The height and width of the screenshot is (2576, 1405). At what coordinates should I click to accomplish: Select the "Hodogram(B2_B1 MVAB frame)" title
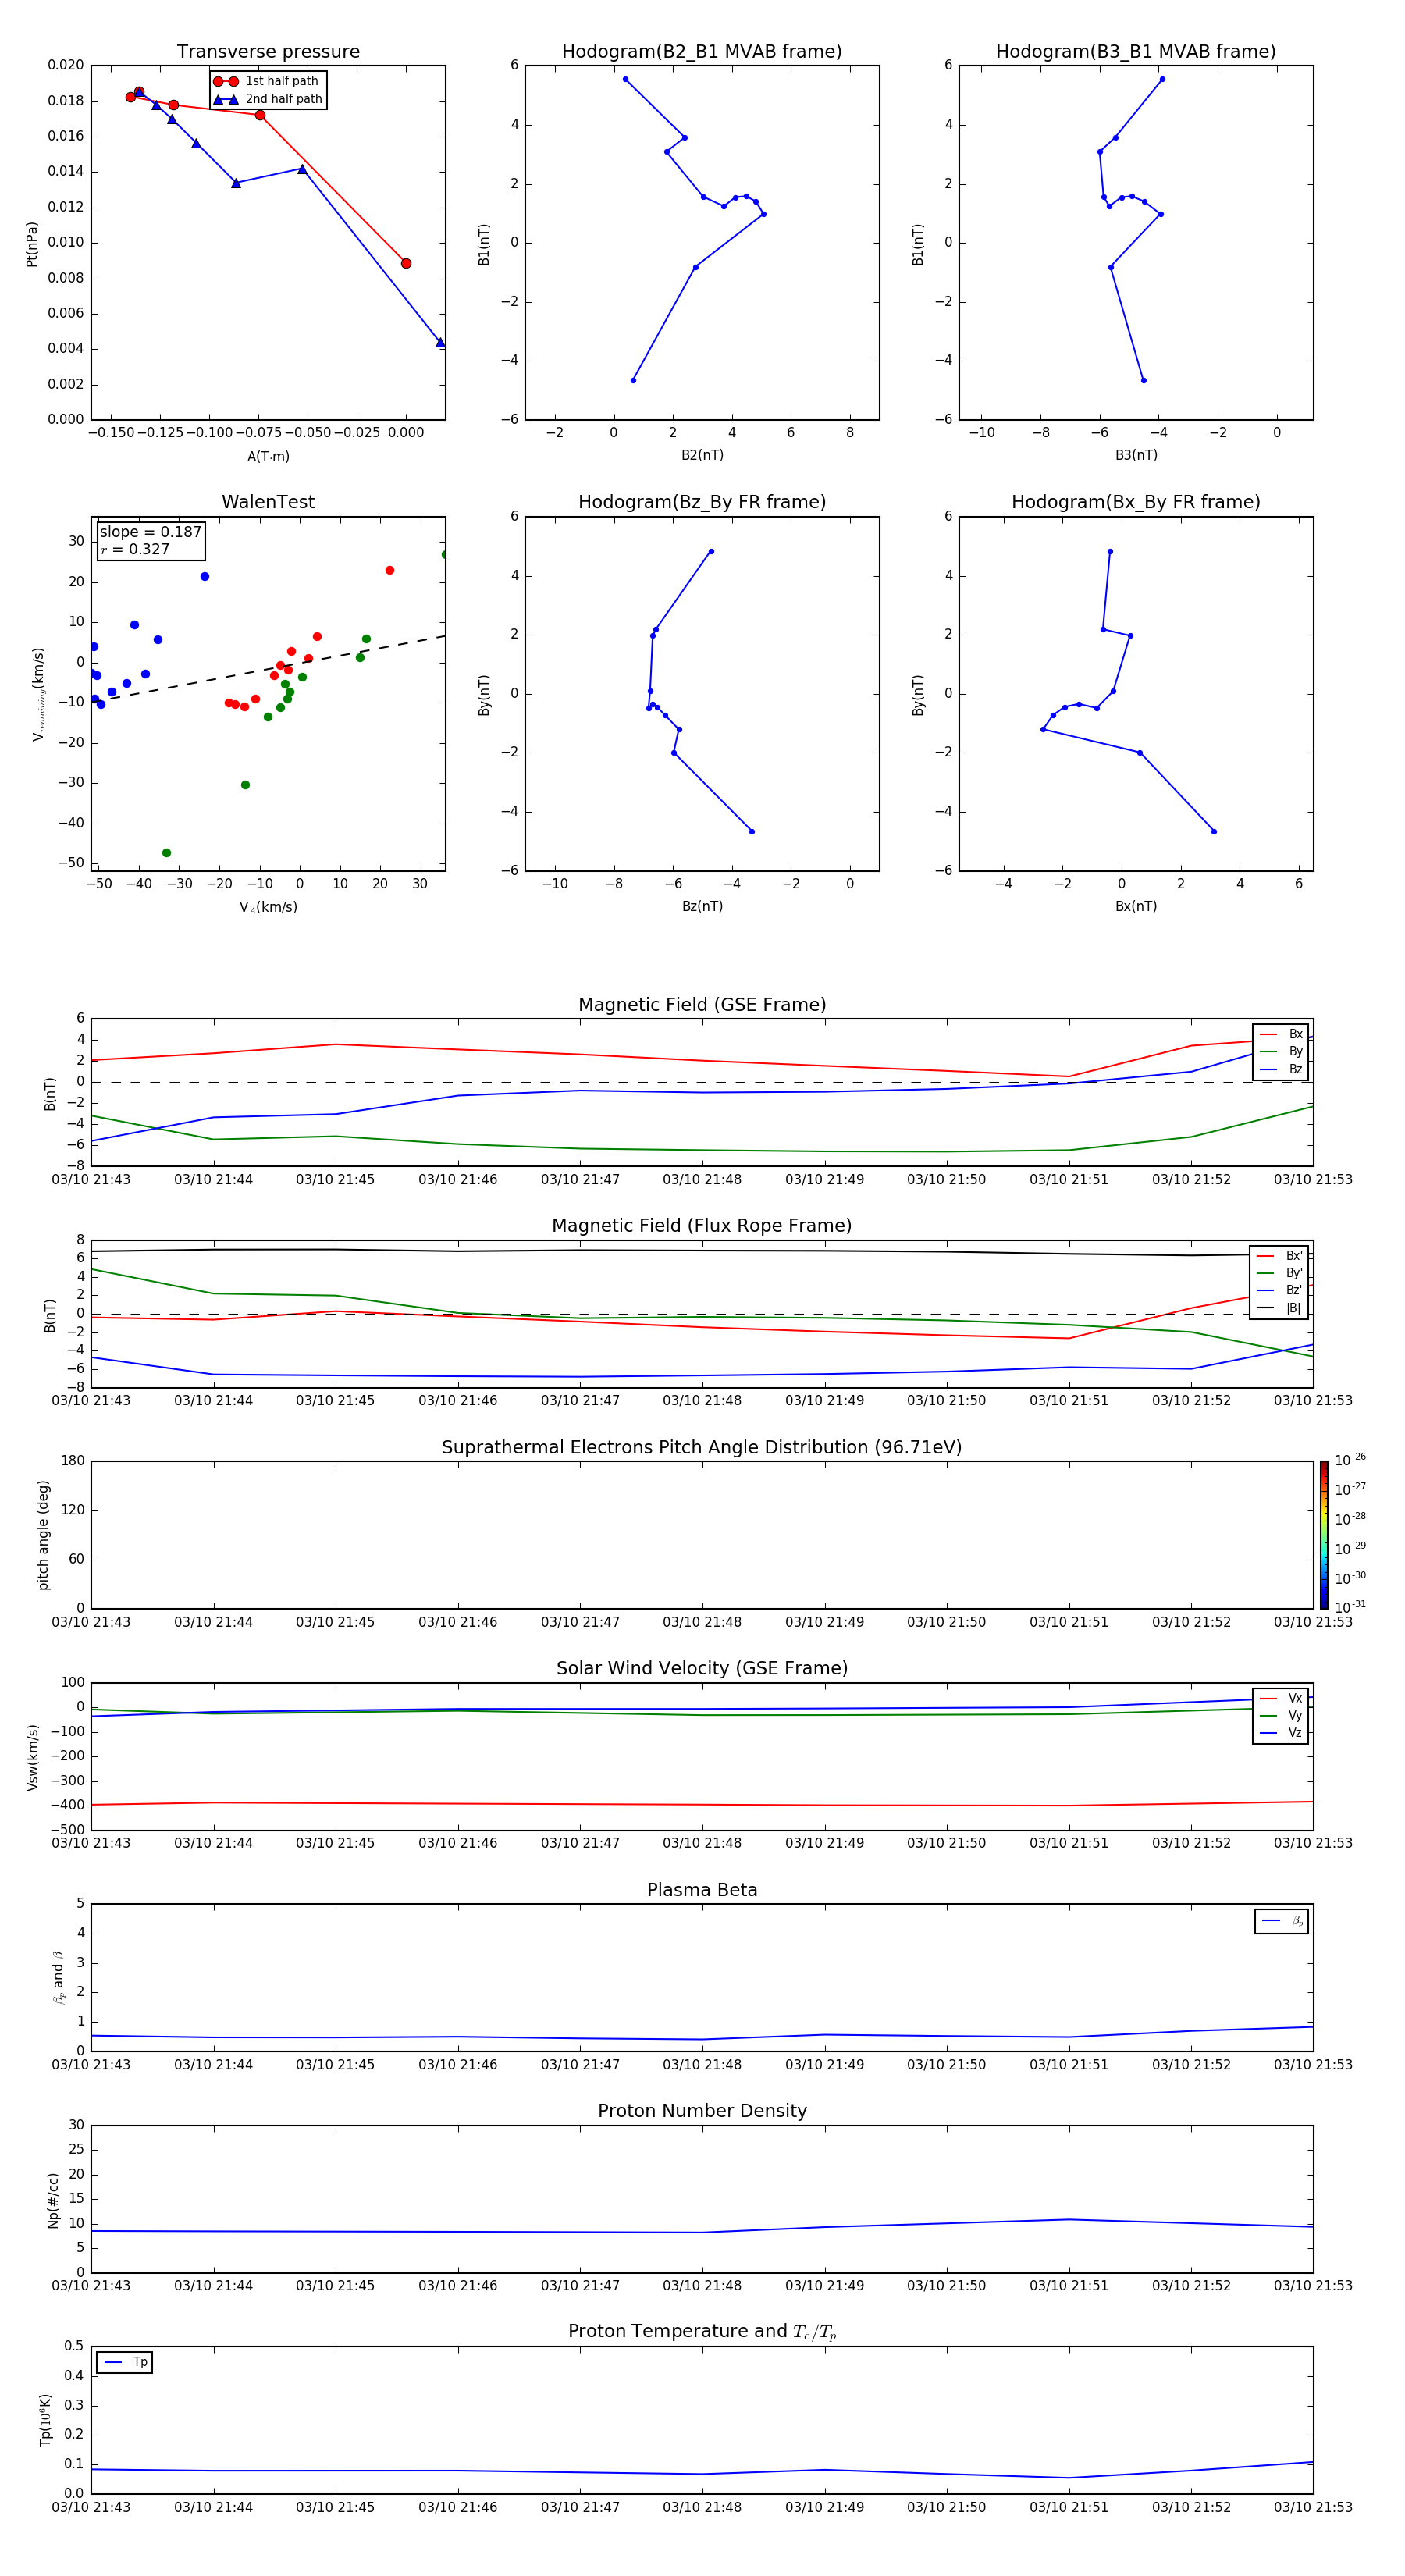702,52
